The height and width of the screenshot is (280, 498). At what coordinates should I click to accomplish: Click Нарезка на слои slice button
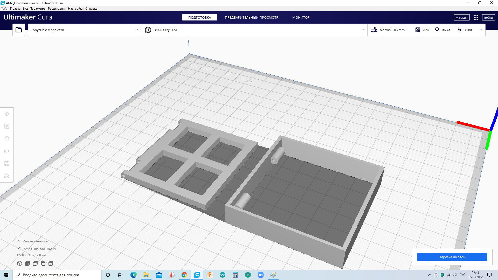coord(452,257)
